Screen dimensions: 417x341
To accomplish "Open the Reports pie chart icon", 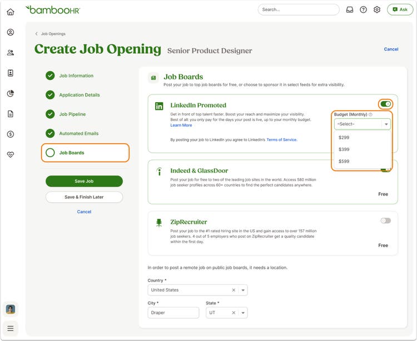I will pos(11,93).
